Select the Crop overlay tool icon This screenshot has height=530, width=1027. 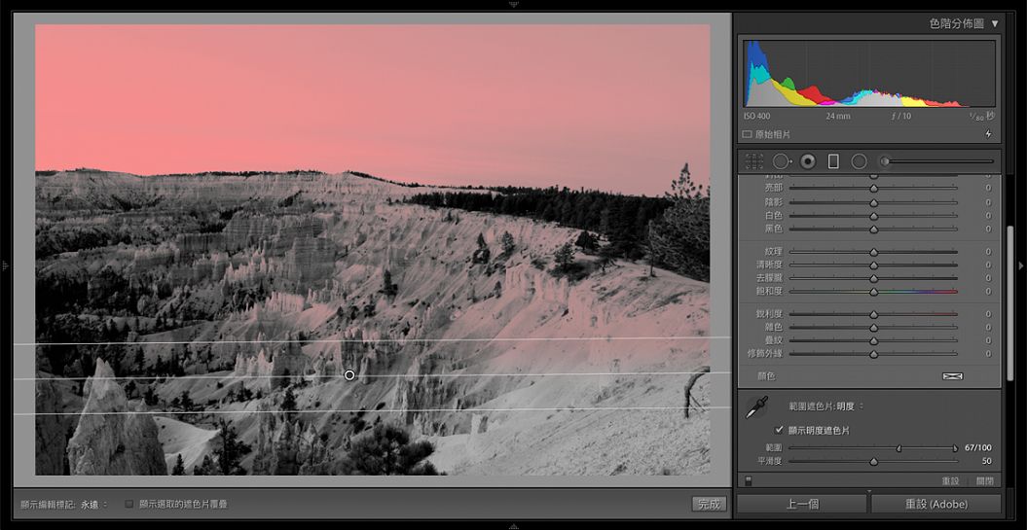point(753,161)
